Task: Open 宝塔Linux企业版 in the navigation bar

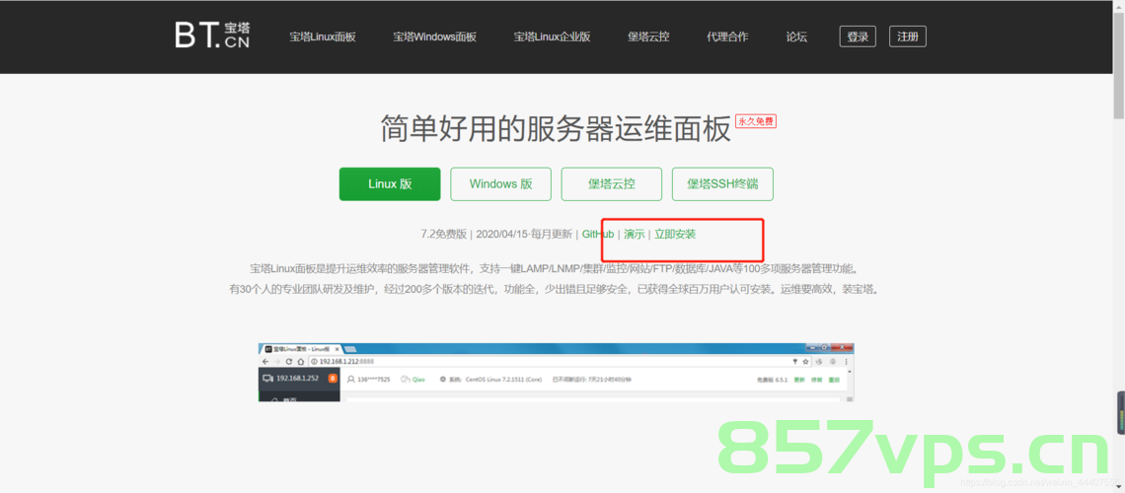Action: pos(552,36)
